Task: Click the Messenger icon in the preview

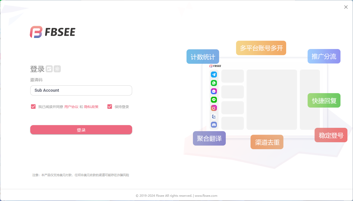Action: pyautogui.click(x=214, y=91)
